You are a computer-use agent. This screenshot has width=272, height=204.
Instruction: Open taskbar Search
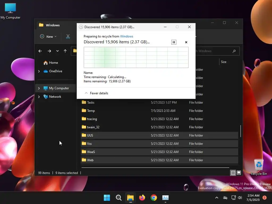(x=119, y=198)
